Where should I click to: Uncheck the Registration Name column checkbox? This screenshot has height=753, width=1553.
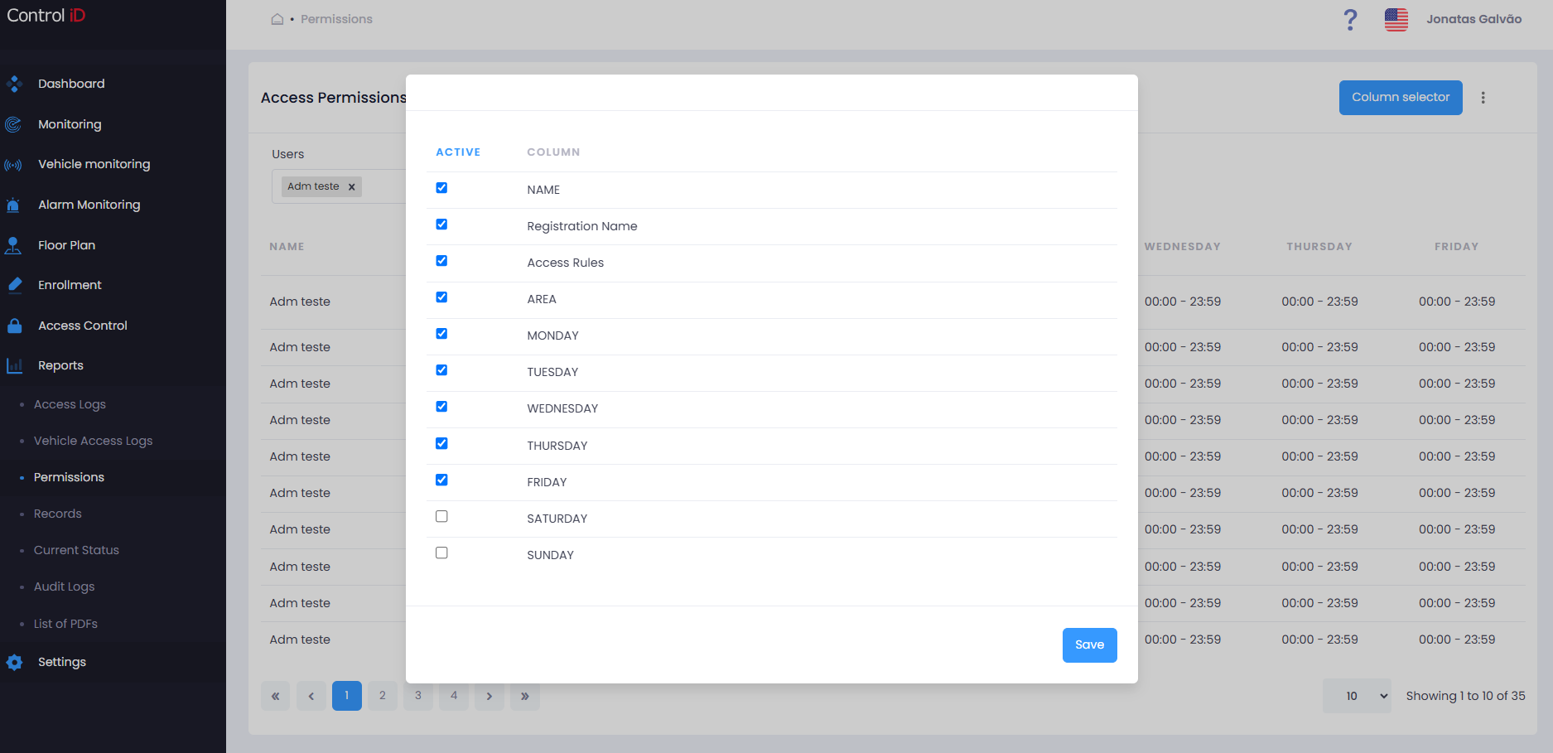click(x=441, y=224)
